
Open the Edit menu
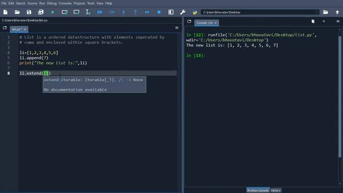click(11, 3)
